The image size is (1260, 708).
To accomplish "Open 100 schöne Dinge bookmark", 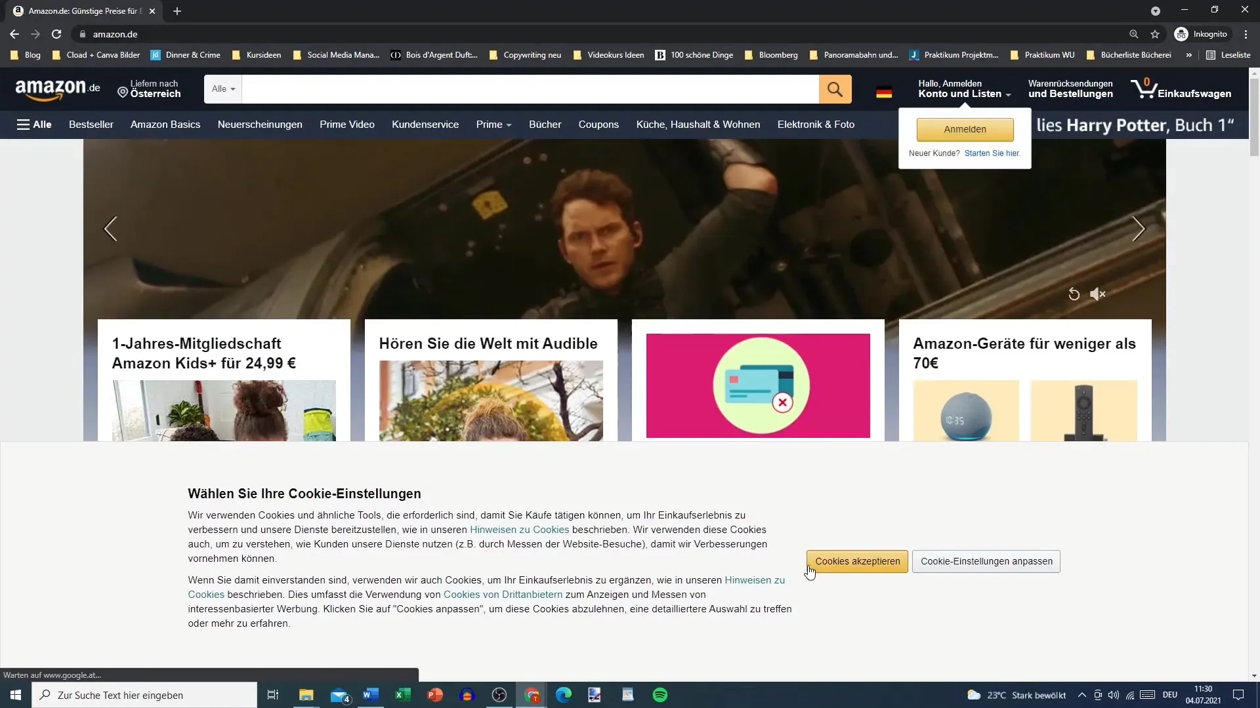I will [694, 55].
